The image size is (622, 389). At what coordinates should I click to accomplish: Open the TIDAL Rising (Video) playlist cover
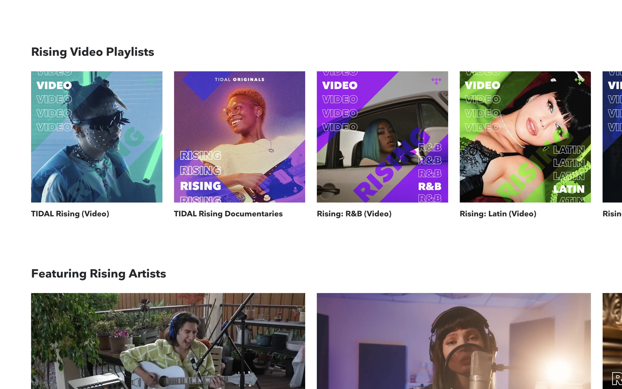[x=97, y=137]
